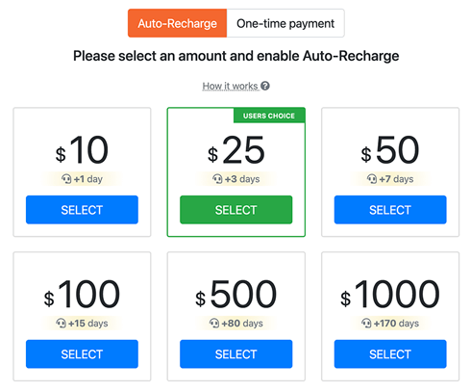The height and width of the screenshot is (391, 471).
Task: Click the +170 days support label
Action: (396, 323)
